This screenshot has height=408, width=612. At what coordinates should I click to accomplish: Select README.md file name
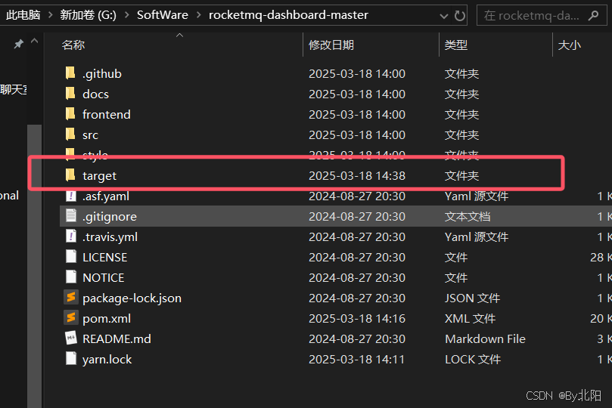116,338
